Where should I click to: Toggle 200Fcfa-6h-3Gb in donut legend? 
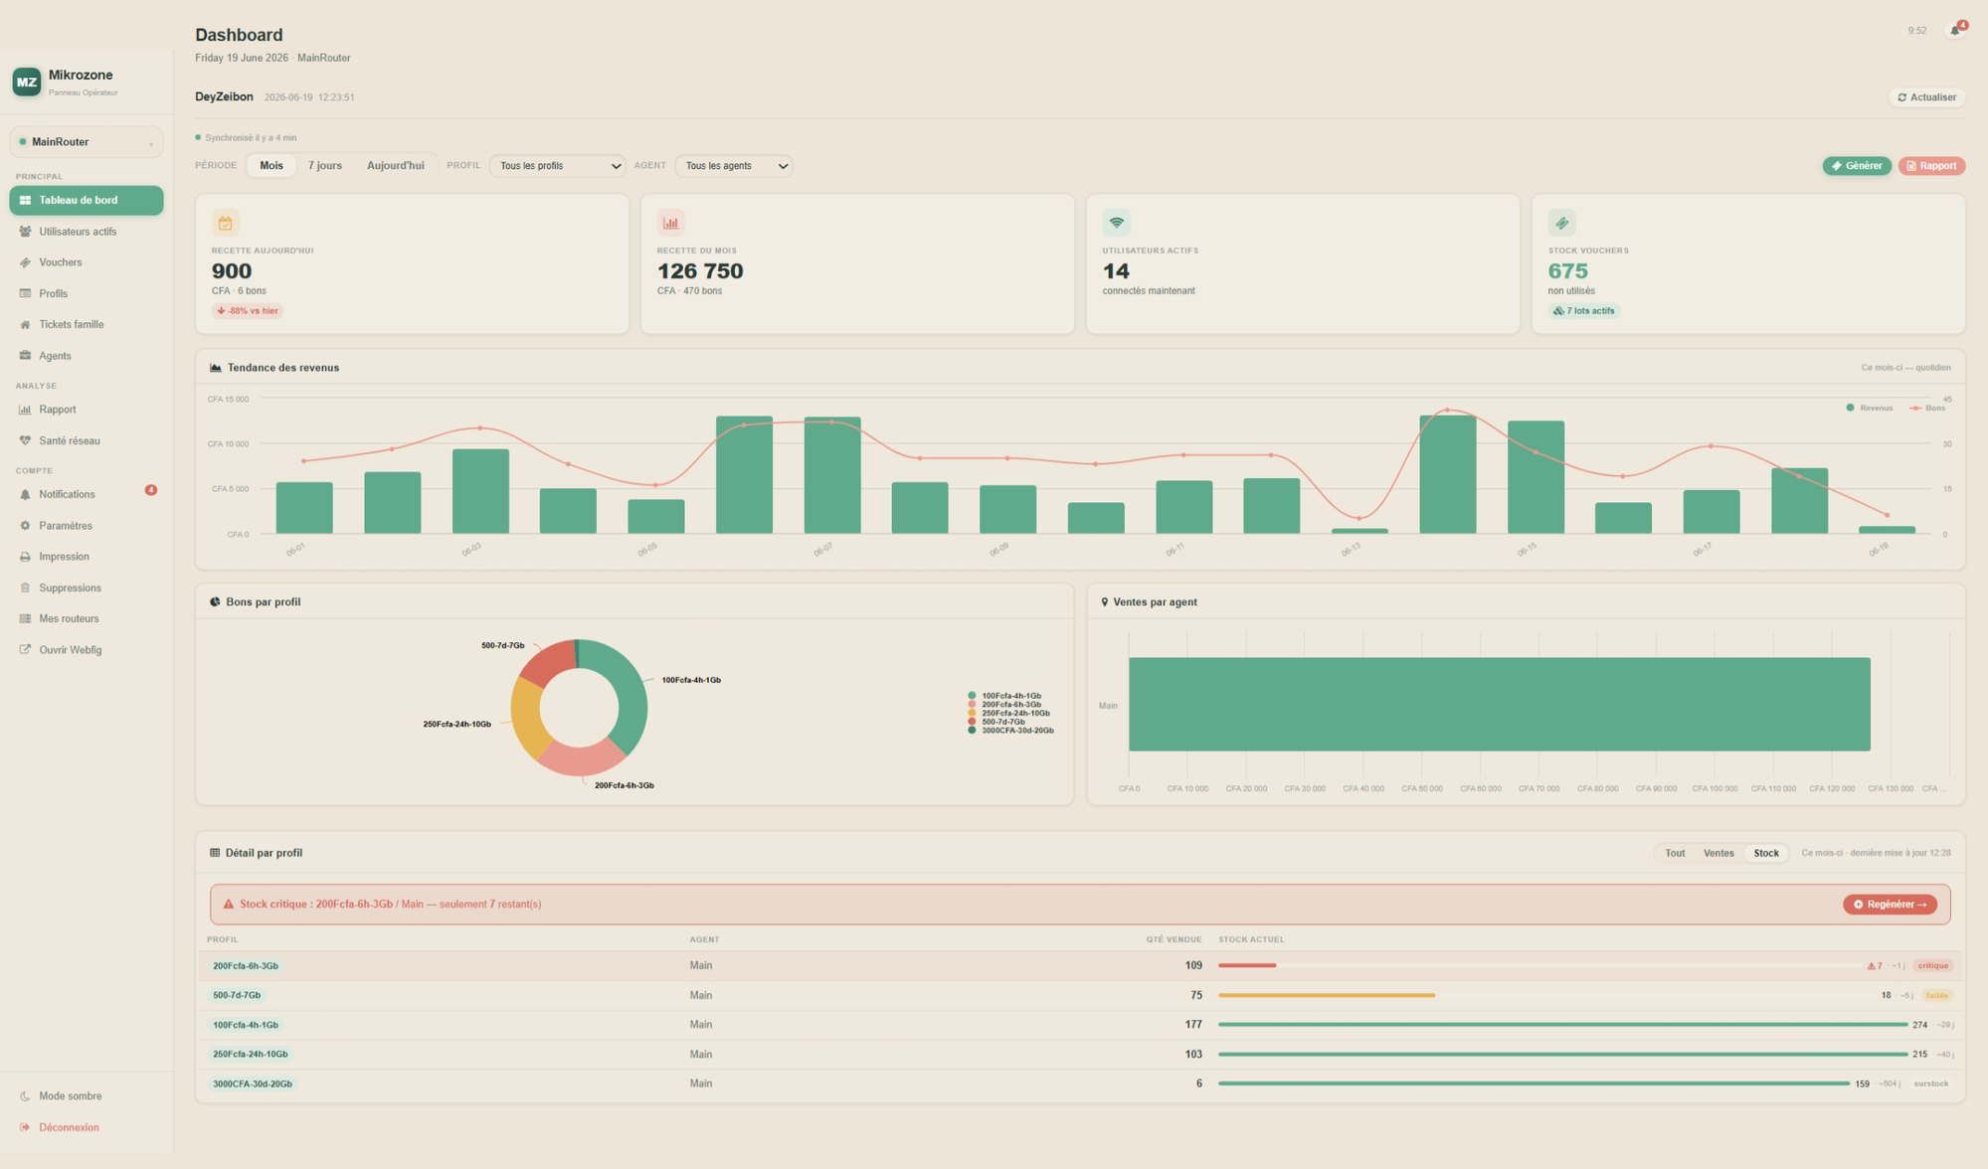1004,705
